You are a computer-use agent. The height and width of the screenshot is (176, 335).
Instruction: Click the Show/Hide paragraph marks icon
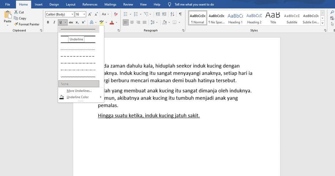click(x=180, y=14)
